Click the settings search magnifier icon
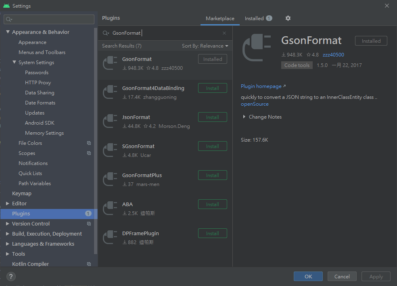The height and width of the screenshot is (286, 397). point(9,19)
